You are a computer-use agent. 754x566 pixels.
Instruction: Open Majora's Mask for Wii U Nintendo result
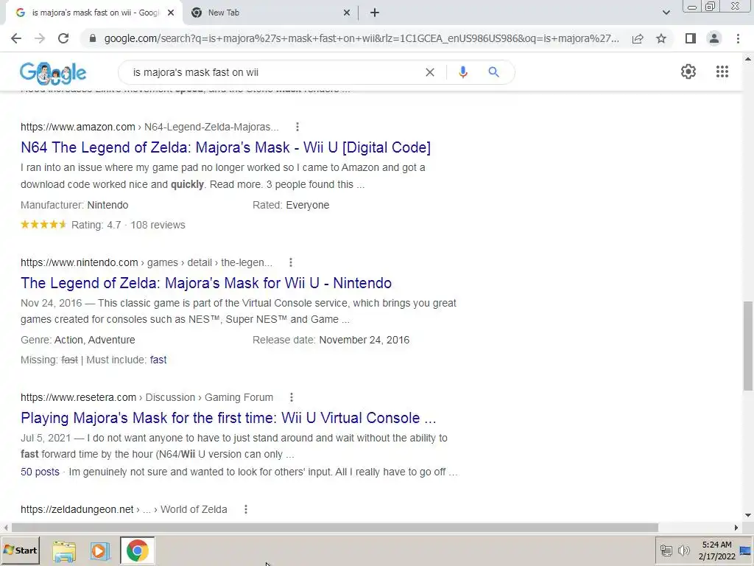click(206, 283)
